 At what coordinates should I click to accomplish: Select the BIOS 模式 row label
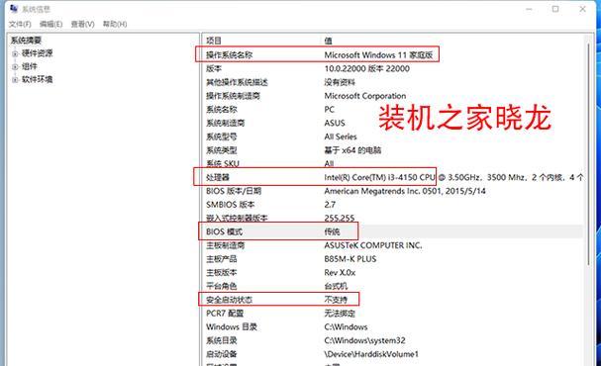[x=224, y=231]
